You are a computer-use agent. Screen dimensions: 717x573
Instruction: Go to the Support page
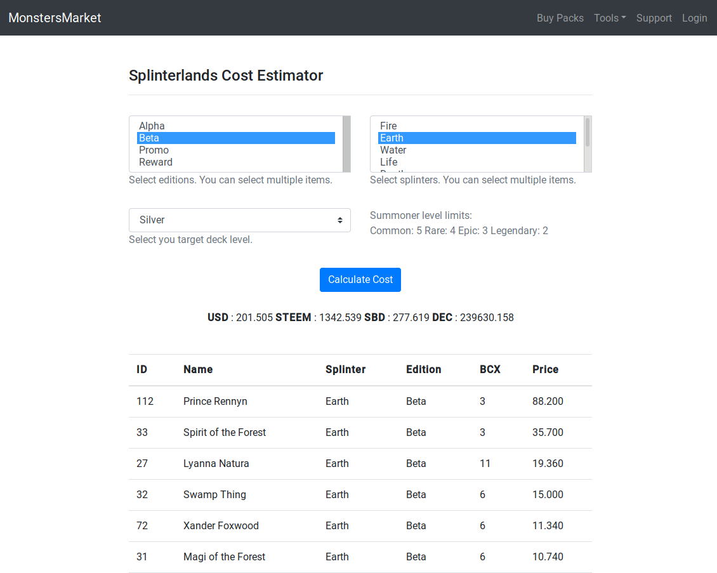tap(654, 18)
